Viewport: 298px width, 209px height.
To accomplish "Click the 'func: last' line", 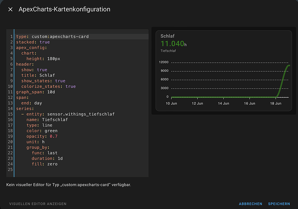I will pos(44,153).
